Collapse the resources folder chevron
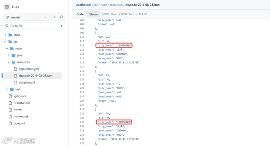 (9, 62)
